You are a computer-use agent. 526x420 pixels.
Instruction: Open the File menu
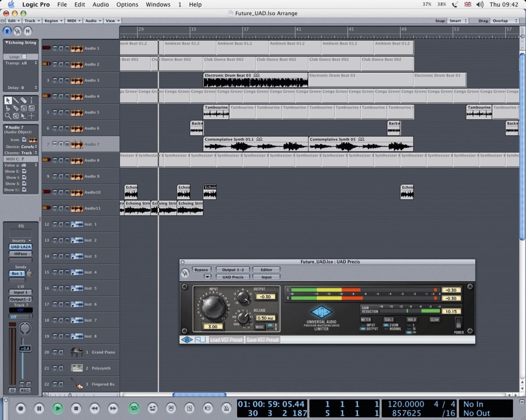click(62, 4)
